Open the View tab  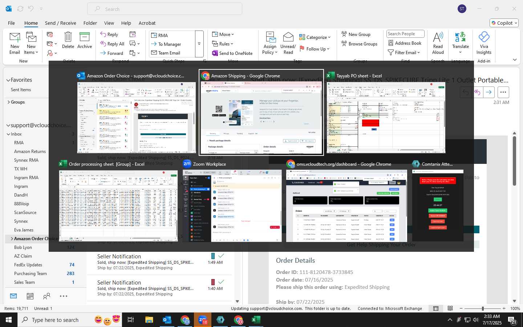click(109, 23)
